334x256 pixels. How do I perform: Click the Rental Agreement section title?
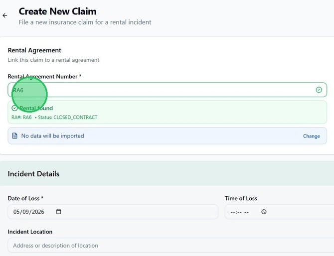pos(34,50)
